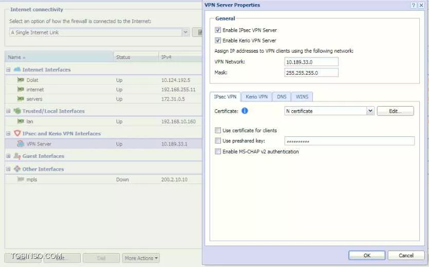Toggle Enable Kerio VPN Server checkbox
The image size is (429, 267).
tap(218, 40)
